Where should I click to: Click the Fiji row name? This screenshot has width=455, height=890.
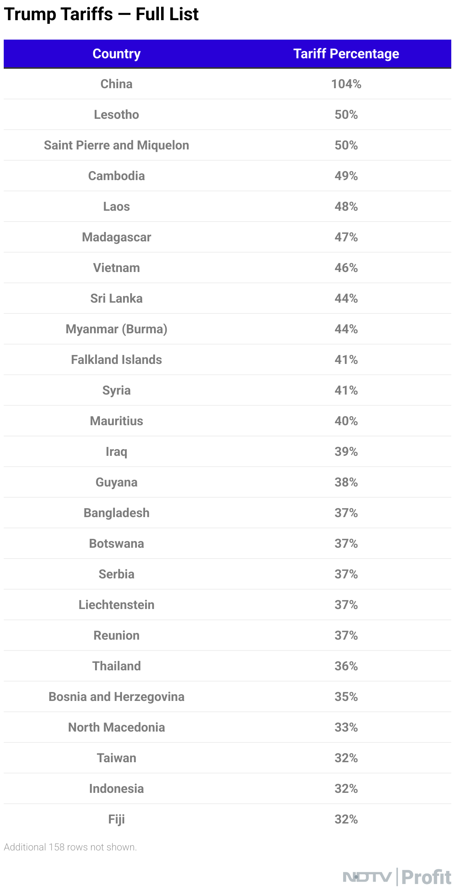(x=116, y=819)
